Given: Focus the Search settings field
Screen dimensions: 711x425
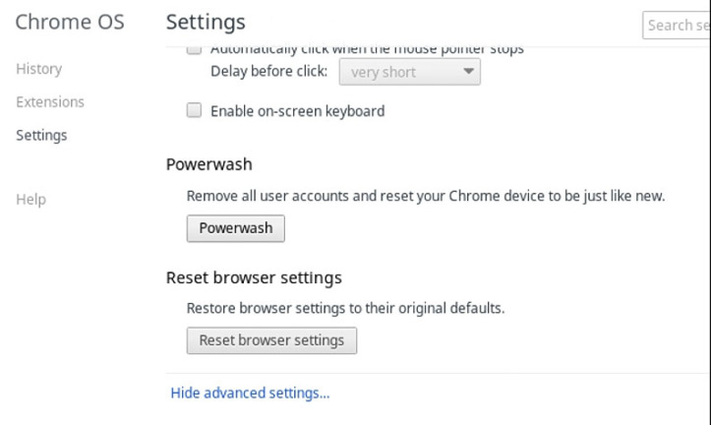Looking at the screenshot, I should pyautogui.click(x=677, y=26).
